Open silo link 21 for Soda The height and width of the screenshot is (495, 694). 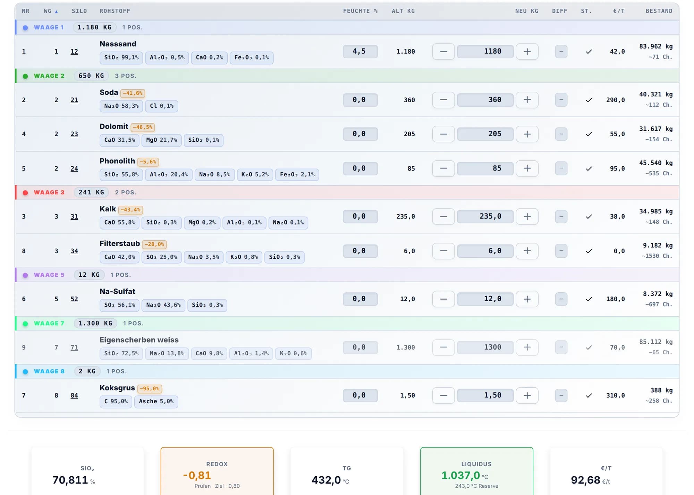pos(74,100)
